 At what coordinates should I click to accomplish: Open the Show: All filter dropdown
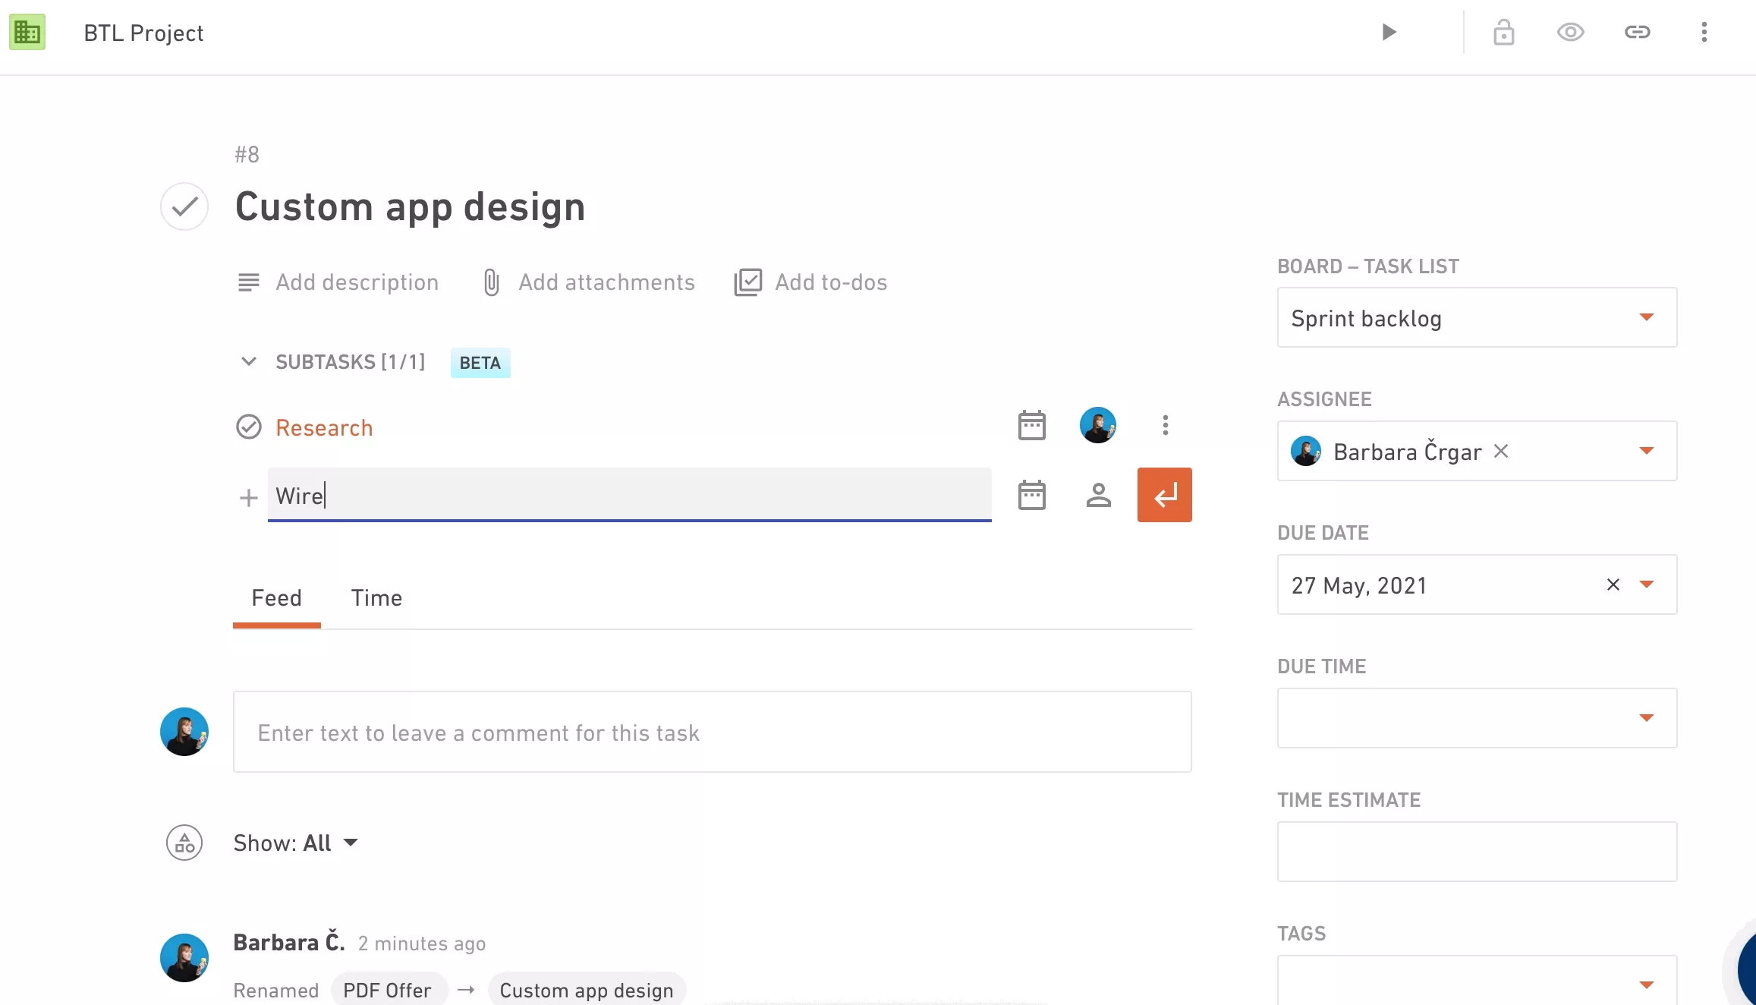[x=295, y=843]
